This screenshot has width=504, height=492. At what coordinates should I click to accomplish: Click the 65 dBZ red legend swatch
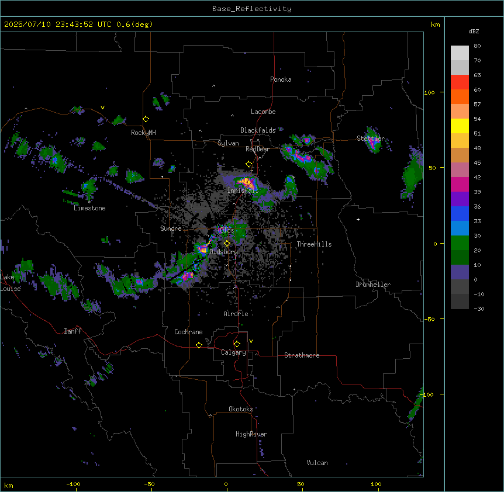(x=460, y=82)
